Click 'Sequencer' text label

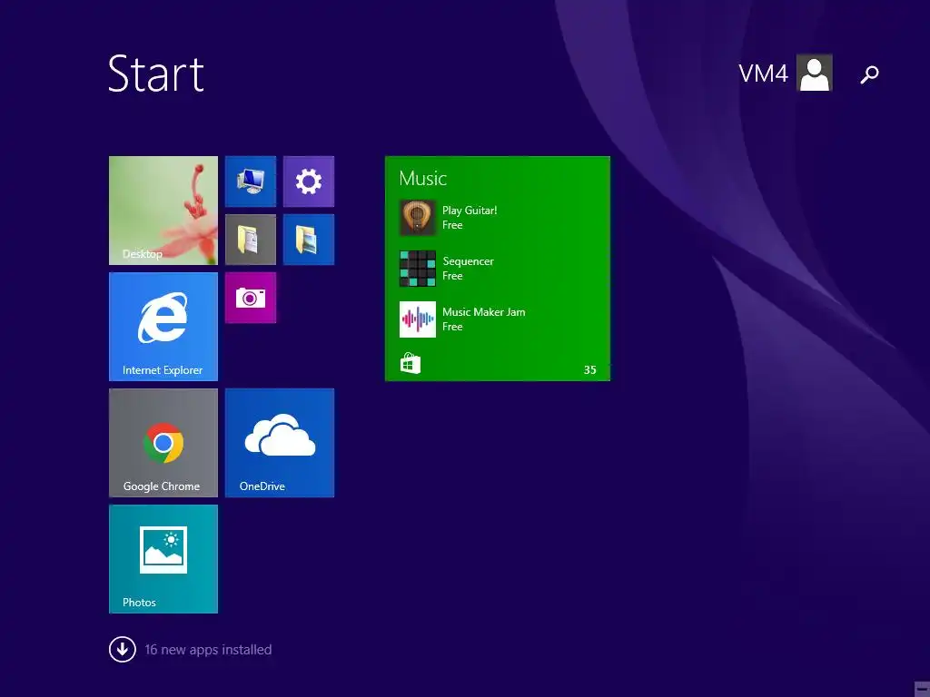click(x=468, y=261)
